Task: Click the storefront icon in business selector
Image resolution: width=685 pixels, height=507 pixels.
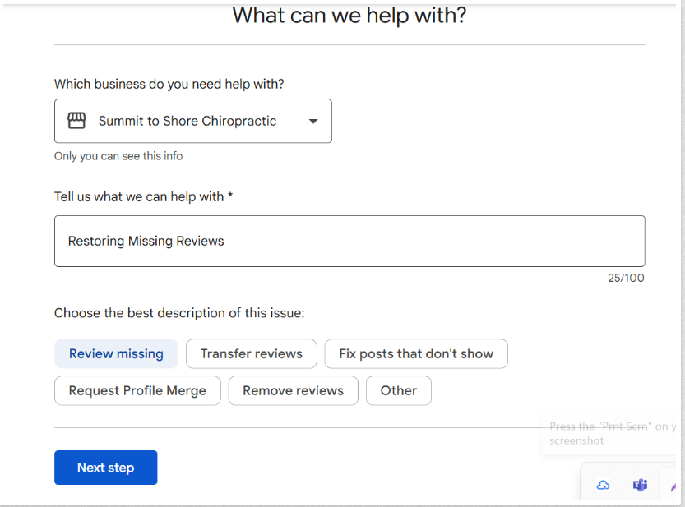Action: click(x=76, y=121)
